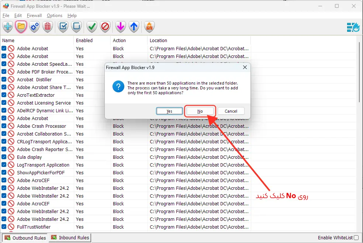Click block icon beside LogTransport Application

tap(11, 165)
